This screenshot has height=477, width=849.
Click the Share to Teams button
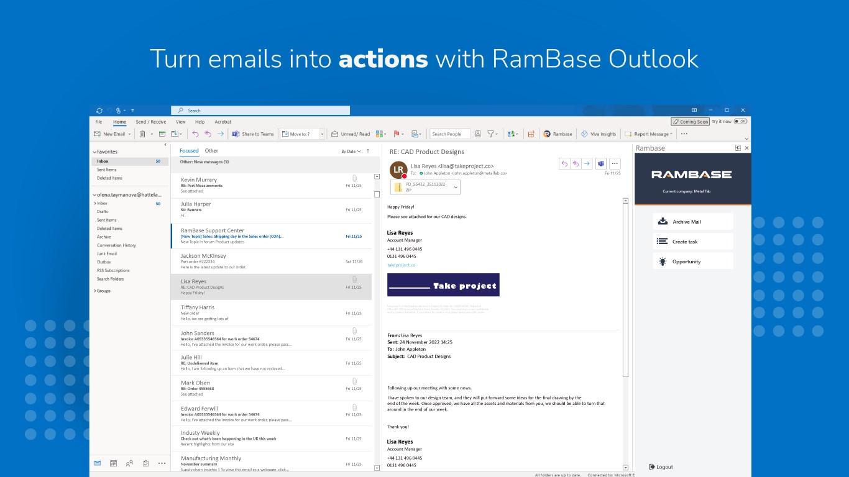tap(253, 134)
